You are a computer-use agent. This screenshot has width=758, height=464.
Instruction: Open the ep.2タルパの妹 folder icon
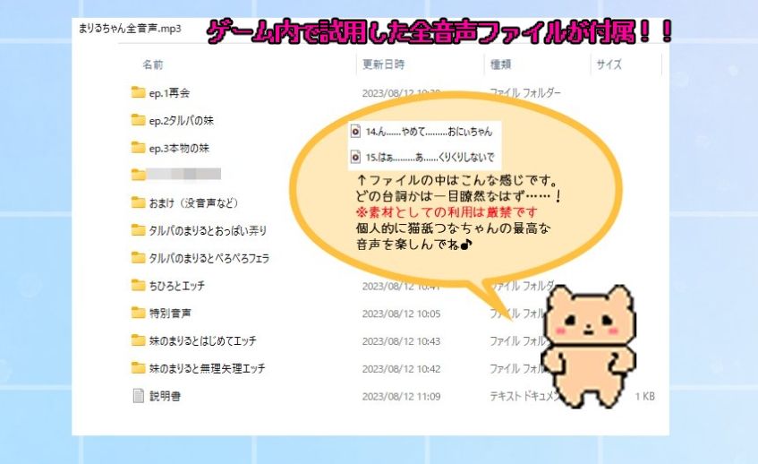(x=138, y=120)
